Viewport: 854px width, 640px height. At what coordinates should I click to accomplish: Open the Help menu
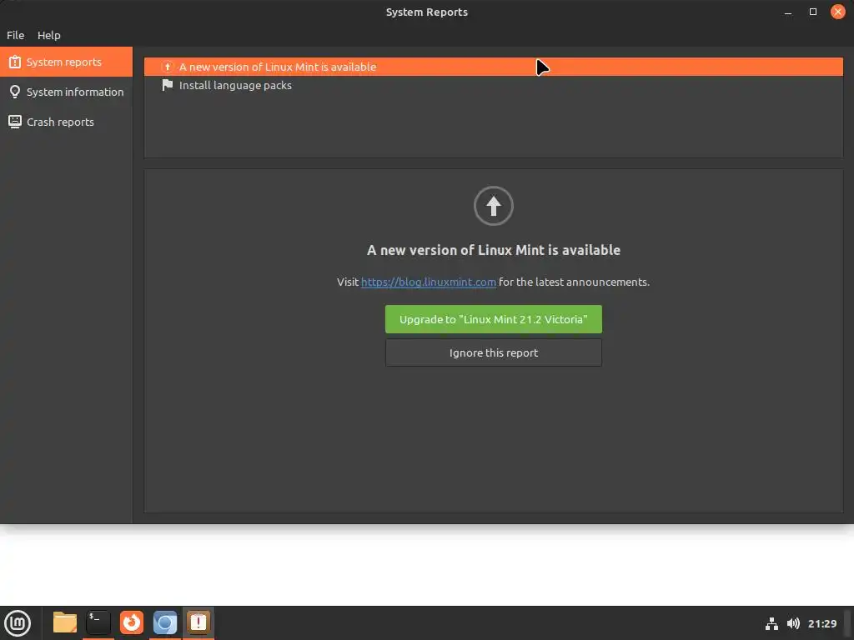(x=49, y=35)
